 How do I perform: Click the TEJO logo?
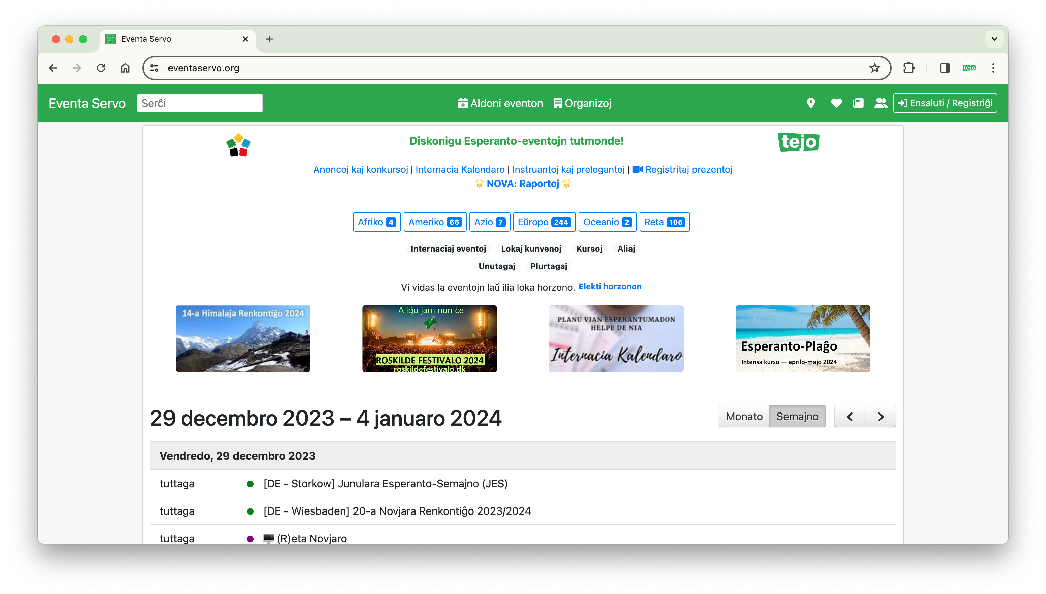[x=798, y=142]
